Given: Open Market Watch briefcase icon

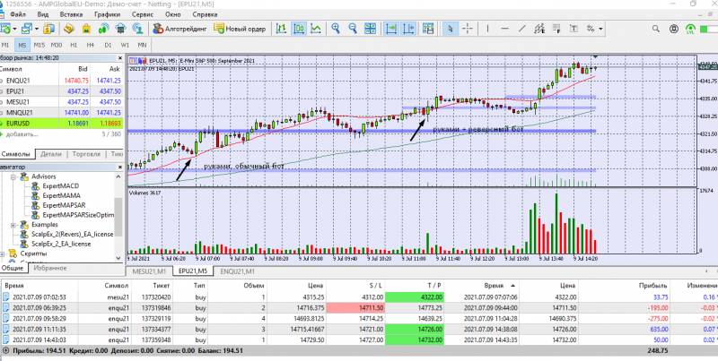Looking at the screenshot, I should click(69, 29).
